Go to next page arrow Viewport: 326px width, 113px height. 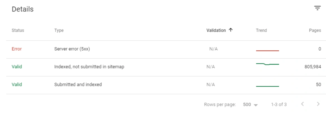318,104
